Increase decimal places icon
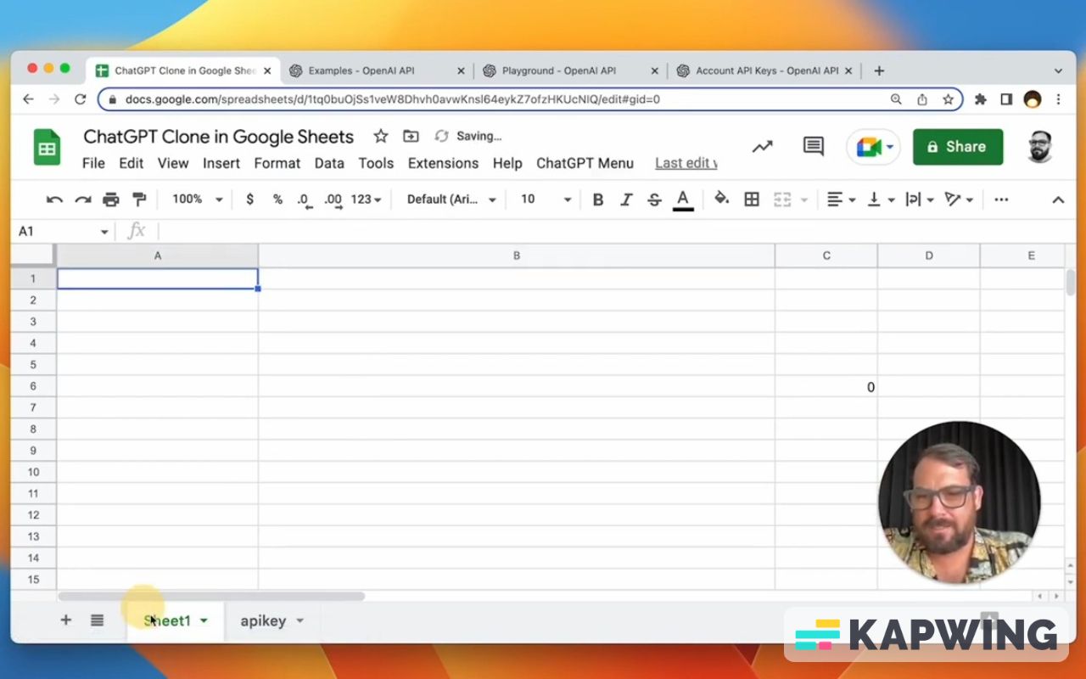1086x679 pixels. coord(333,199)
